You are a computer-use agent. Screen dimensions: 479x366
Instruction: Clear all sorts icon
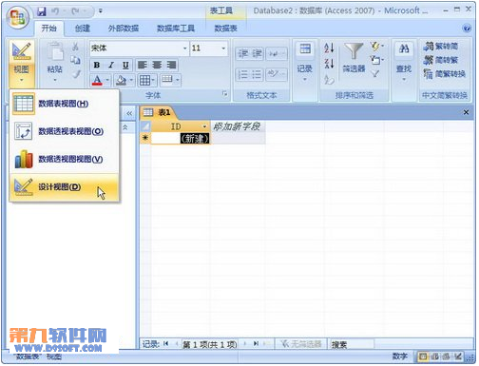(x=329, y=79)
